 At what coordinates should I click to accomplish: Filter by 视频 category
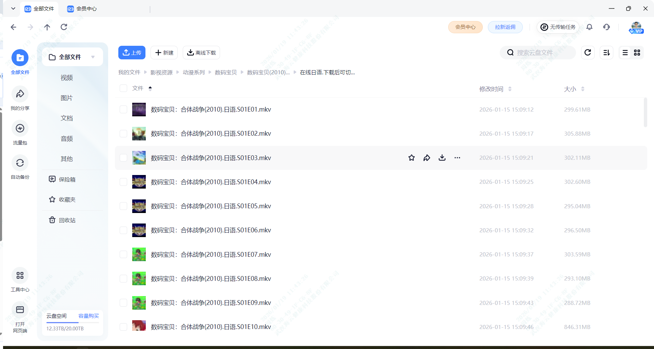coord(67,78)
